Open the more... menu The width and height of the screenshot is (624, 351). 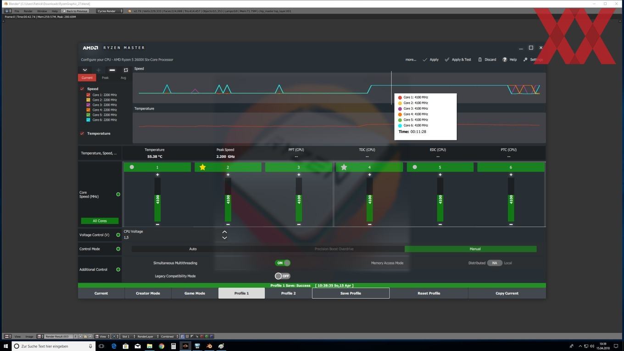(x=411, y=60)
